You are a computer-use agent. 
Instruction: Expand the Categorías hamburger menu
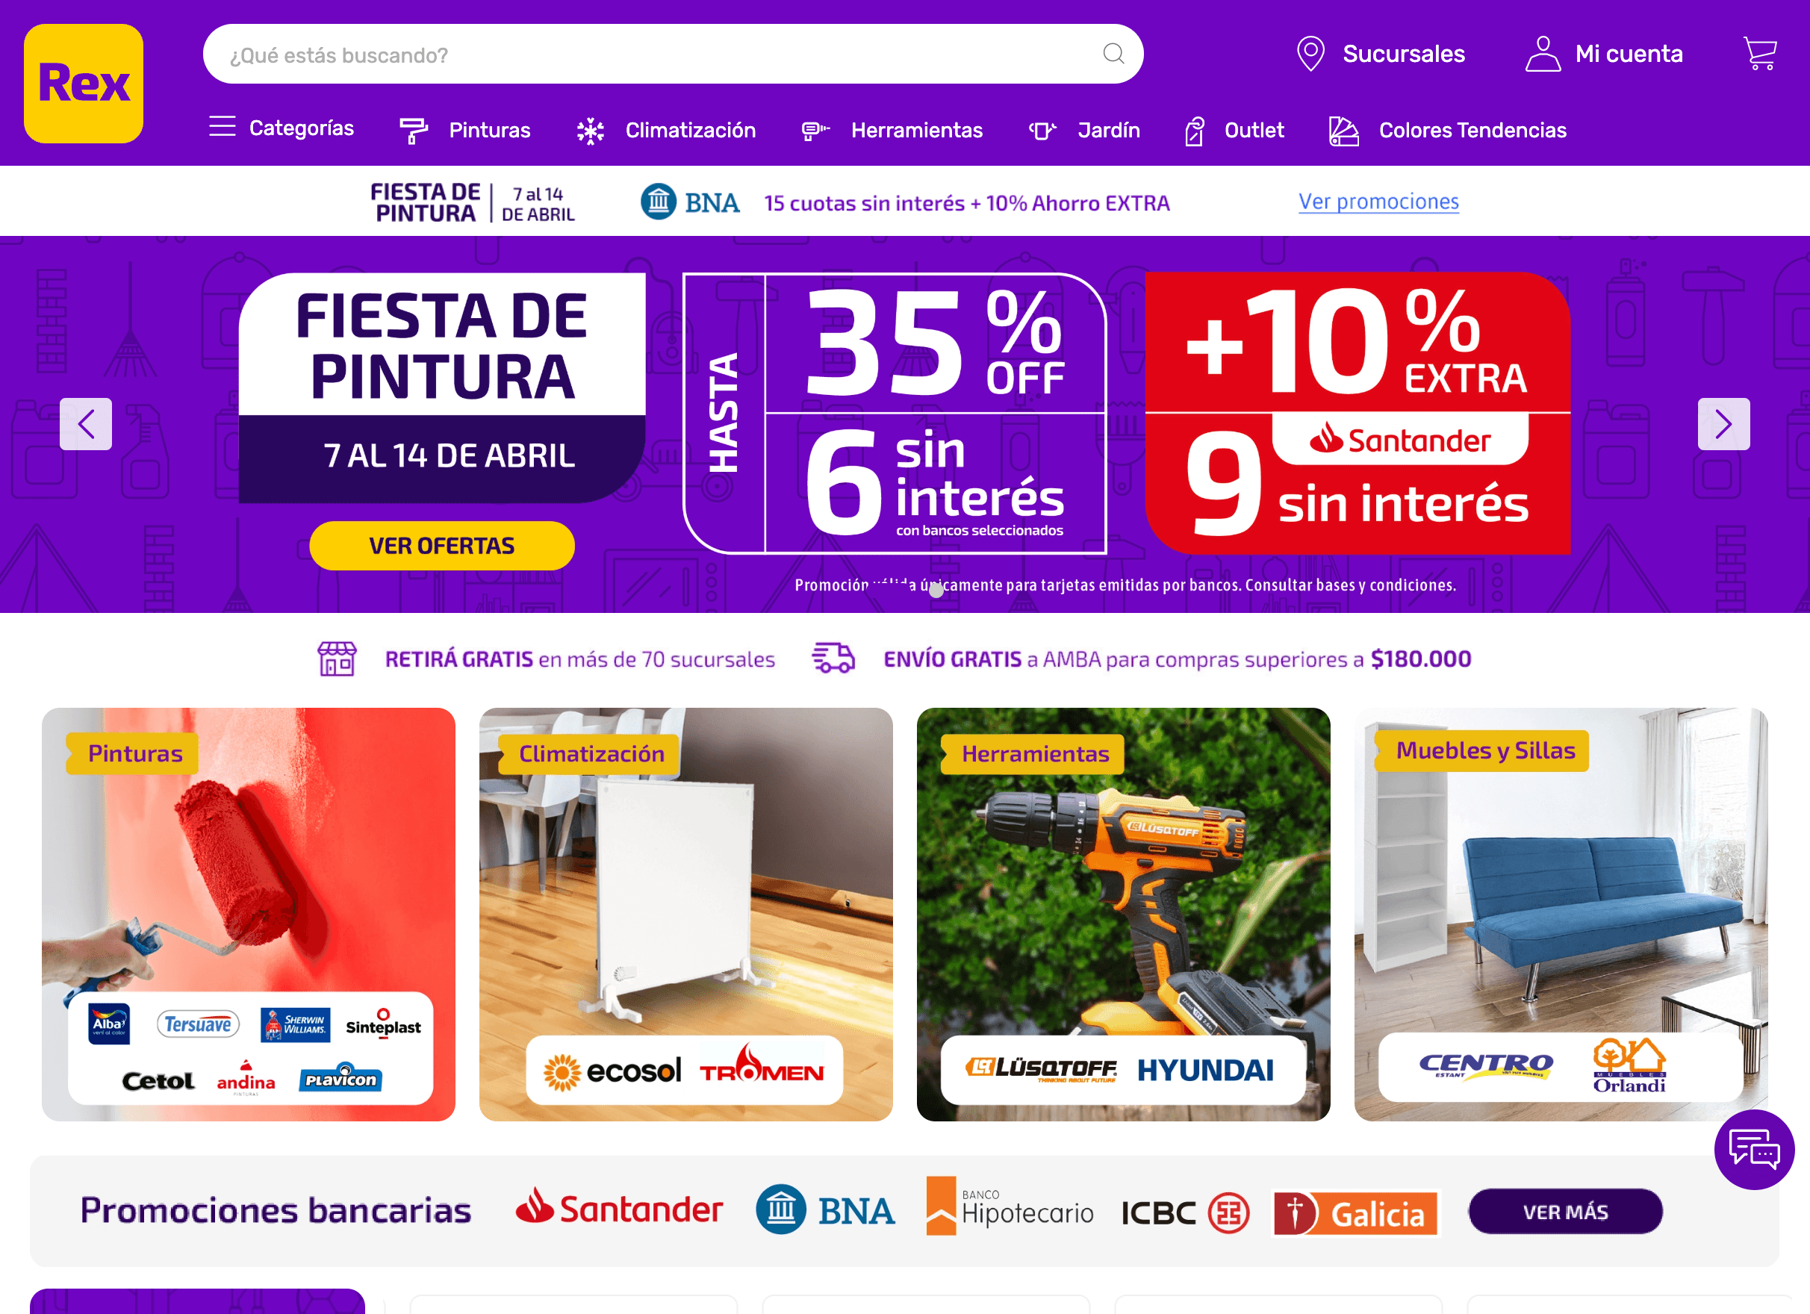pos(223,127)
